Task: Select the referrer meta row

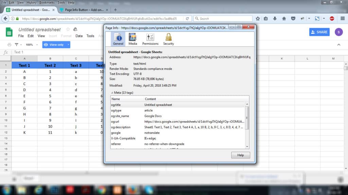Action: point(177,144)
